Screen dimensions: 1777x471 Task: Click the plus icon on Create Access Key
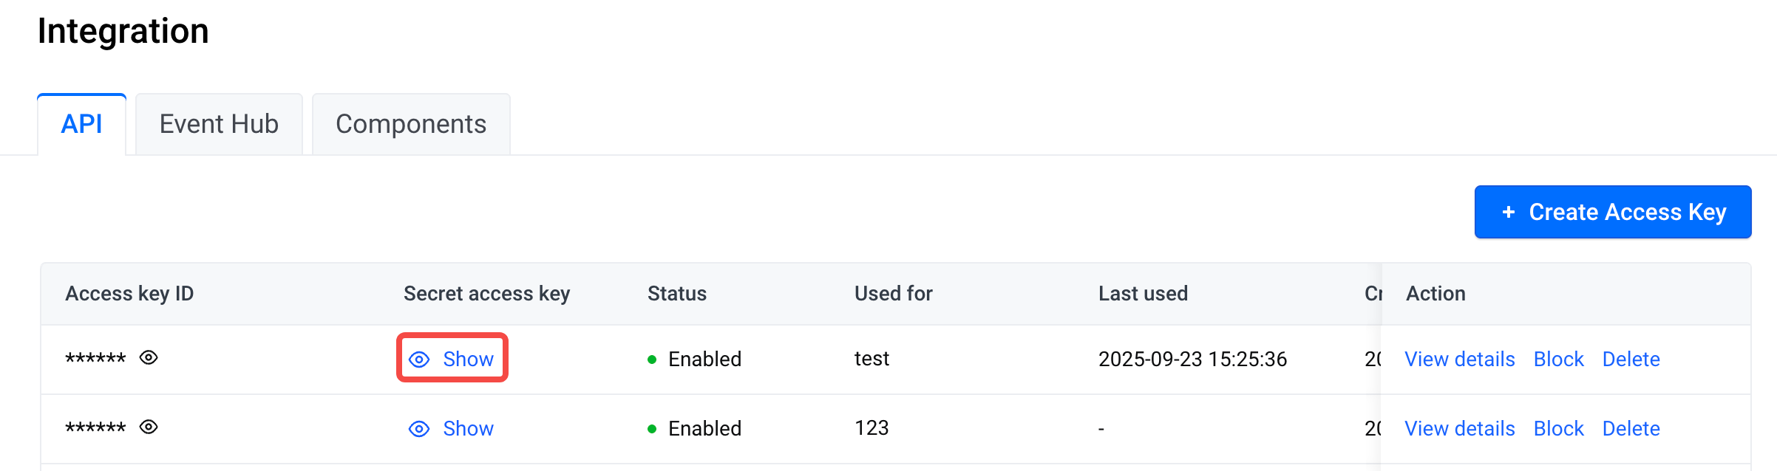click(1509, 213)
